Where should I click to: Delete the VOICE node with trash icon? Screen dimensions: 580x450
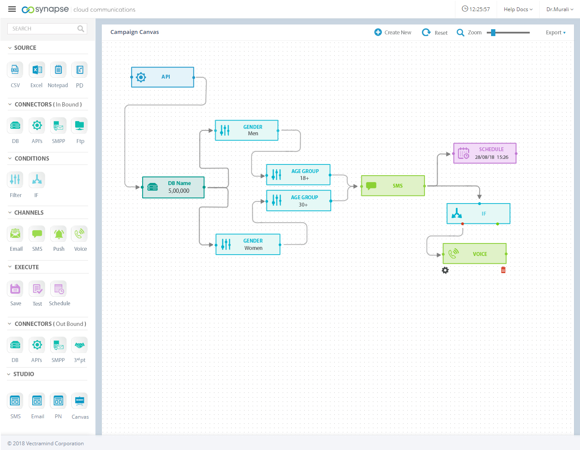coord(503,270)
